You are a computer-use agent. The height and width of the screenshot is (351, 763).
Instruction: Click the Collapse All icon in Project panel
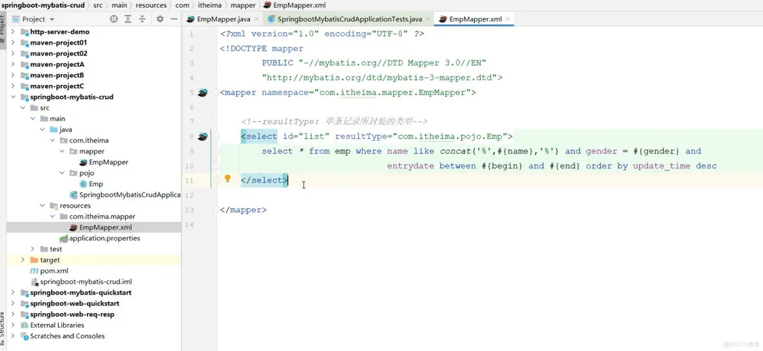(142, 19)
